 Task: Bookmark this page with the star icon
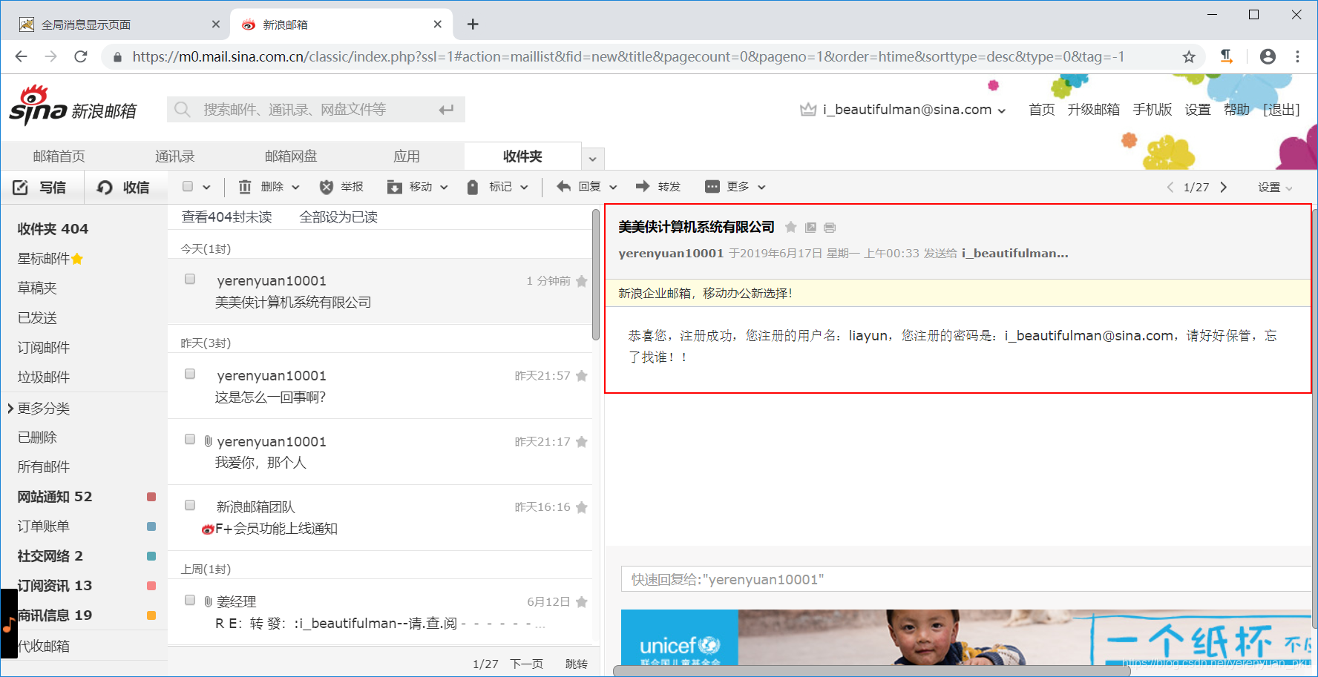tap(1189, 57)
